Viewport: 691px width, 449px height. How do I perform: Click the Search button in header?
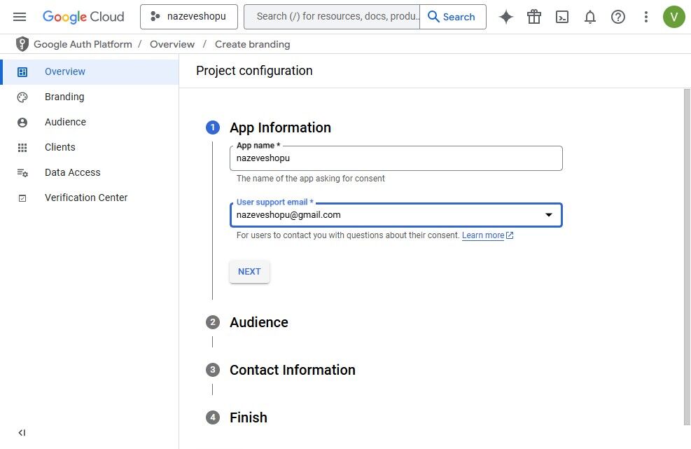click(452, 17)
